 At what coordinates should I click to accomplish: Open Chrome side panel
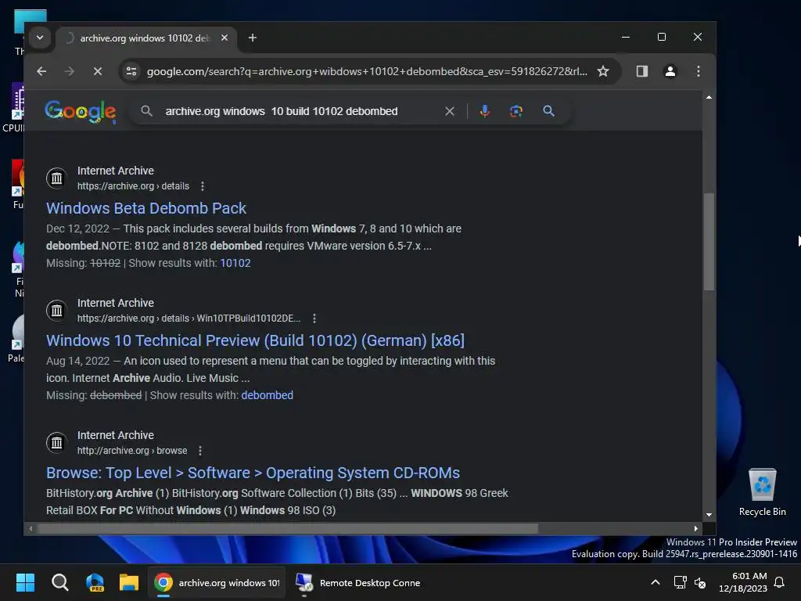(x=642, y=71)
